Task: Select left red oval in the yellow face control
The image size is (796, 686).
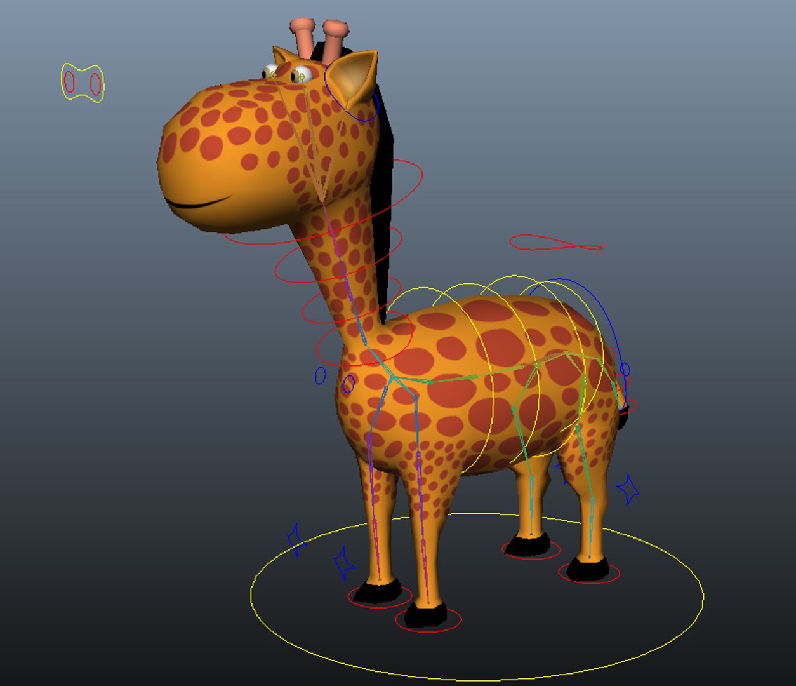Action: (70, 82)
